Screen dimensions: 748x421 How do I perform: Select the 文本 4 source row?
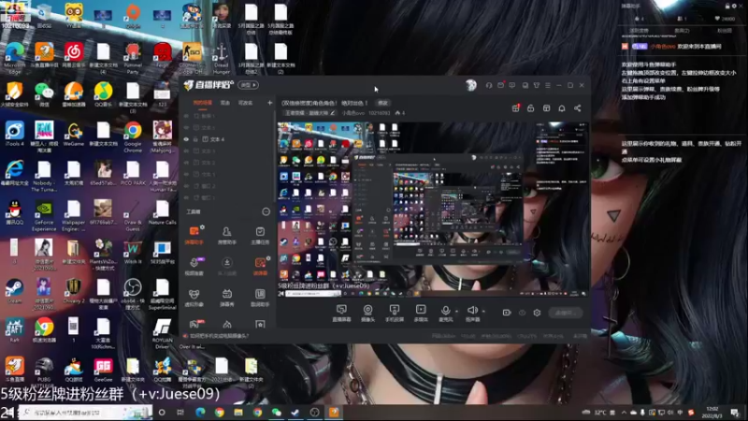click(x=227, y=139)
